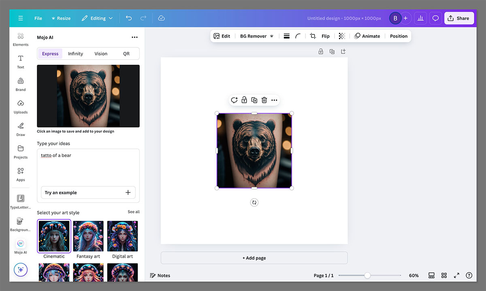Screen dimensions: 486x291
Task: Open the comments panel icon
Action: 435,18
